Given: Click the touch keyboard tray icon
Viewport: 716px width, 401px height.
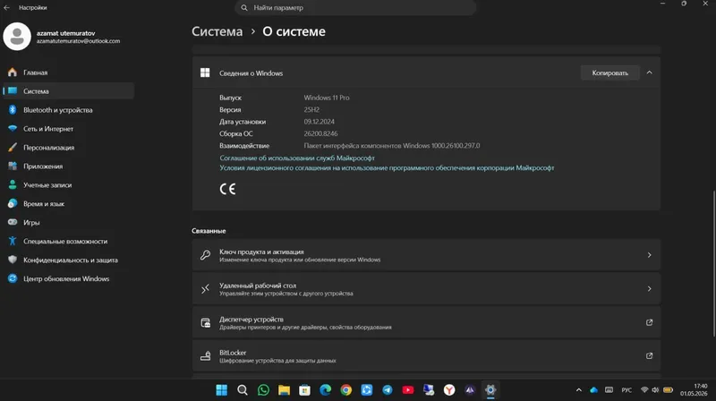Looking at the screenshot, I should tap(609, 389).
